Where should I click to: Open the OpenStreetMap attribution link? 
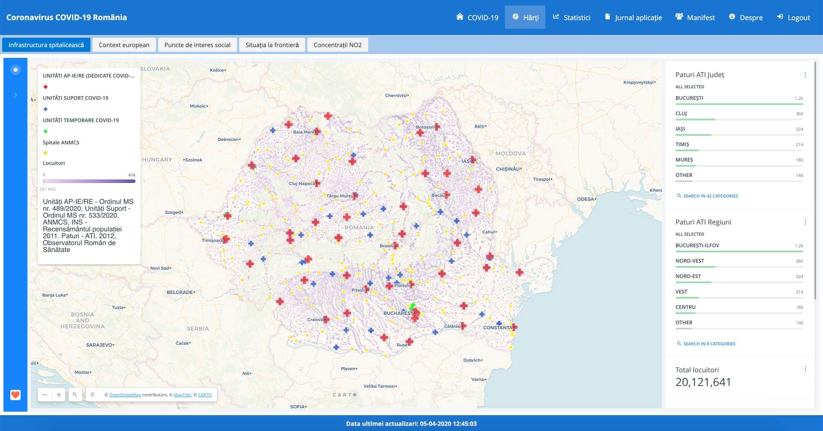[125, 395]
